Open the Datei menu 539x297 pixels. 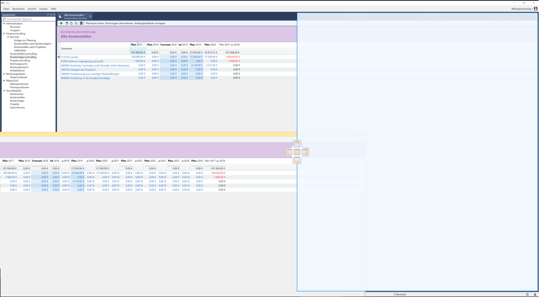pos(6,9)
